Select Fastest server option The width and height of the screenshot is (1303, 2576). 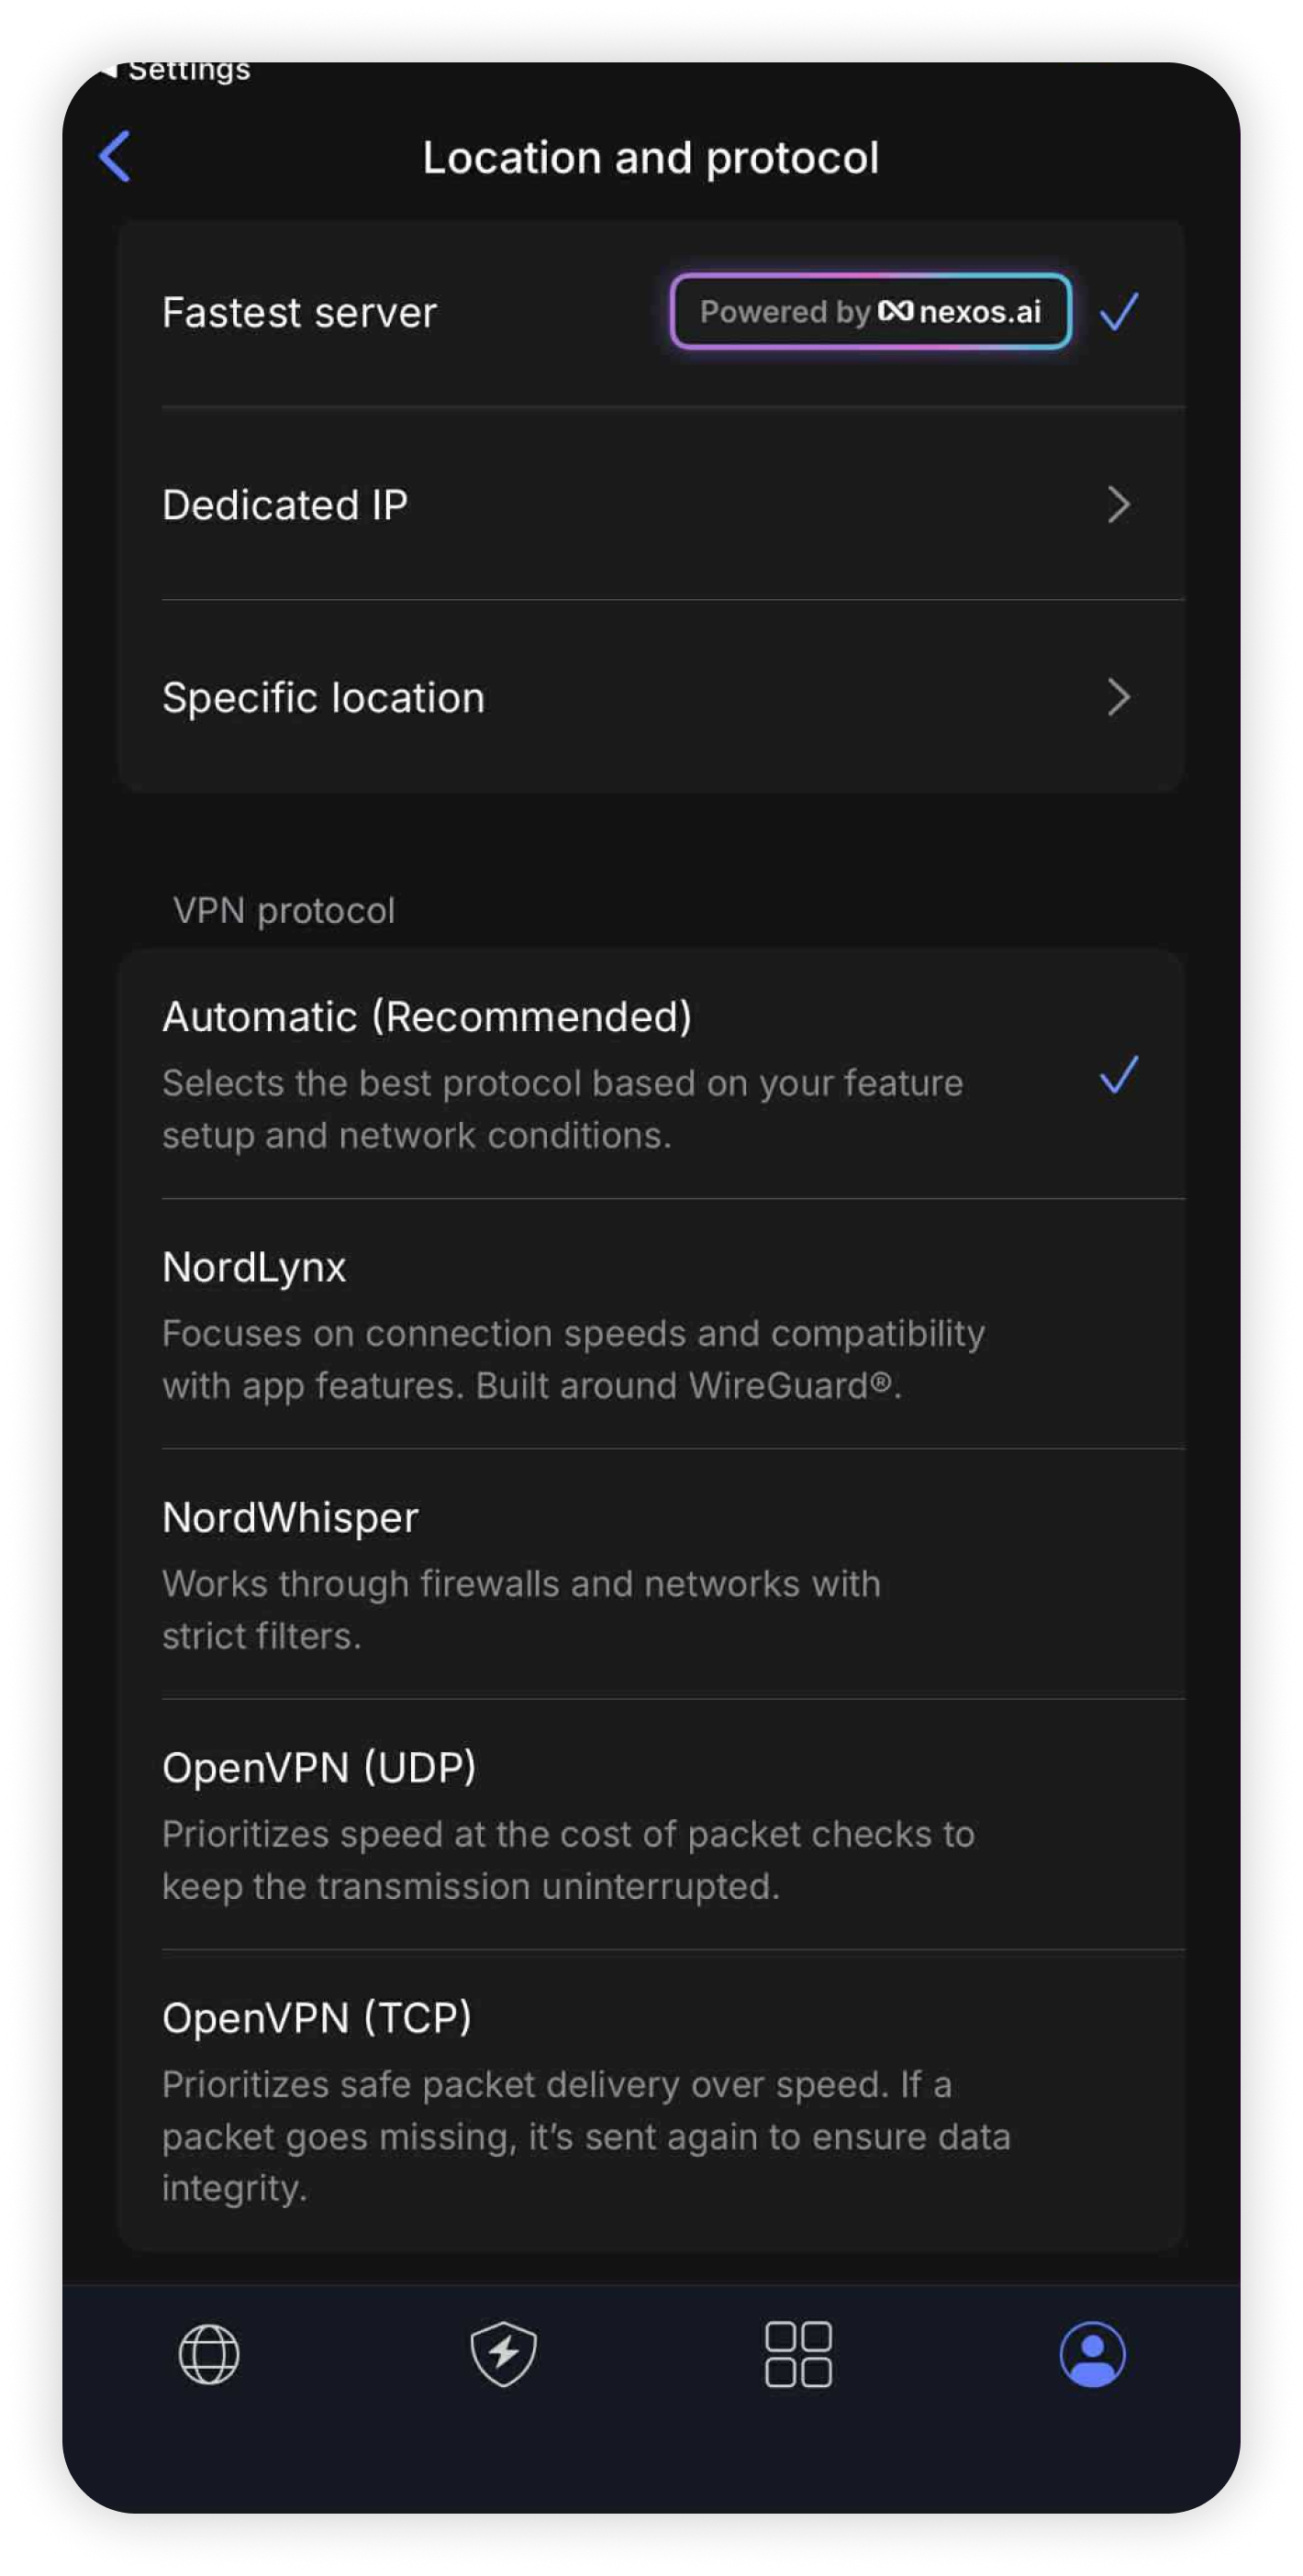[300, 313]
